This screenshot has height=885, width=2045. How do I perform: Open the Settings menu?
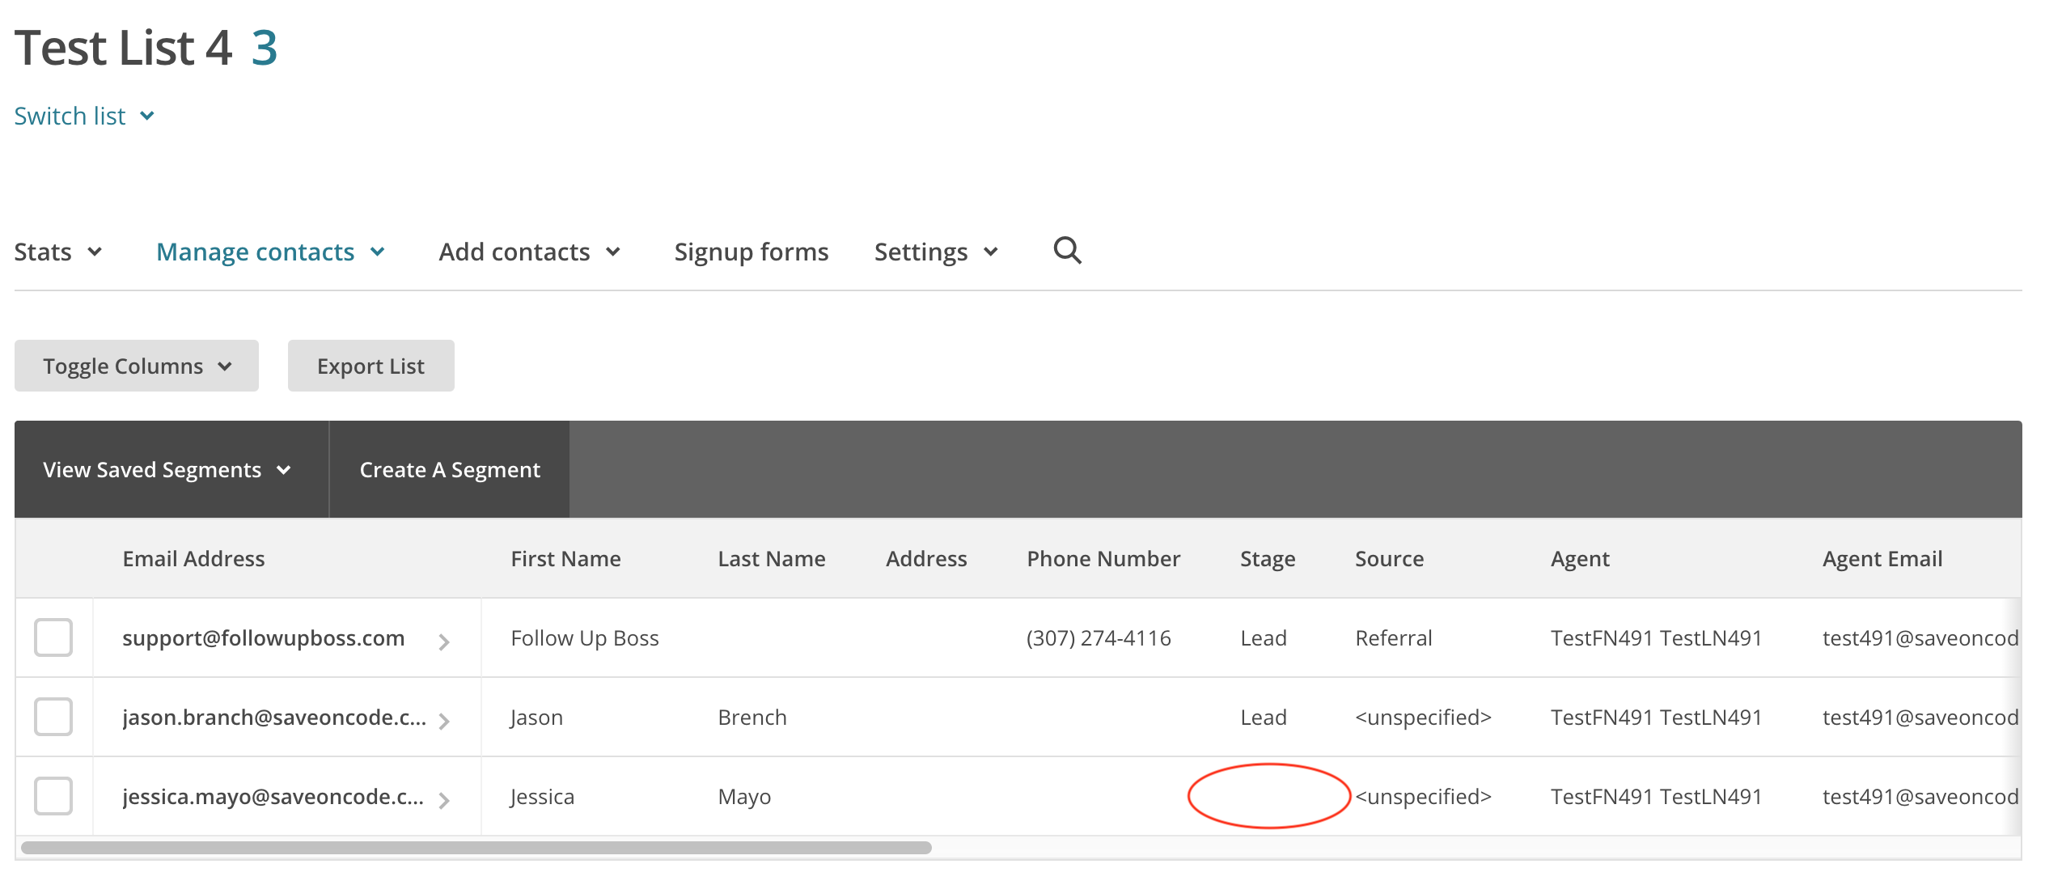tap(935, 252)
